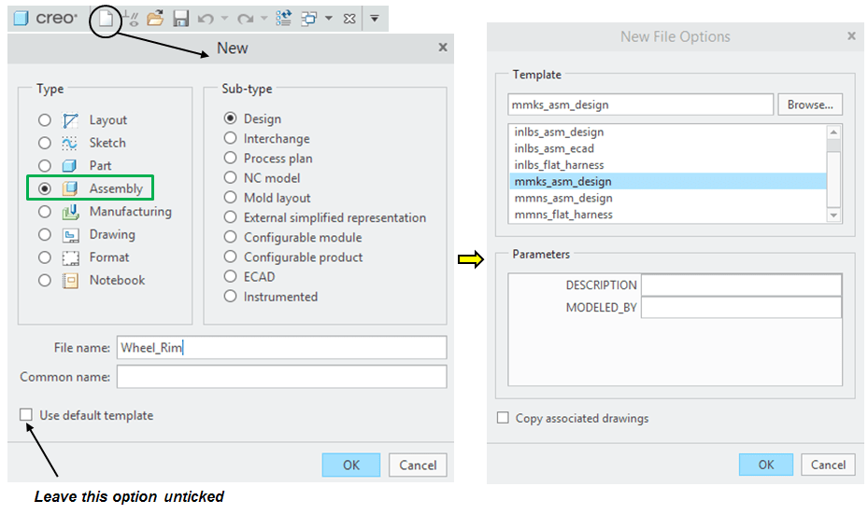Select inlbs_asm_design from template list

(x=559, y=132)
